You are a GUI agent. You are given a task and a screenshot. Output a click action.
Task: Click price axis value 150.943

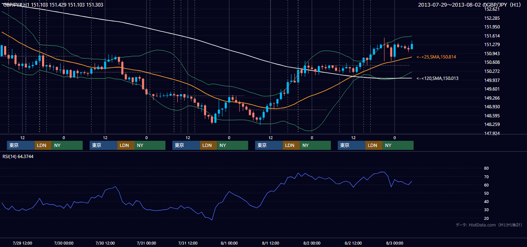coord(492,54)
